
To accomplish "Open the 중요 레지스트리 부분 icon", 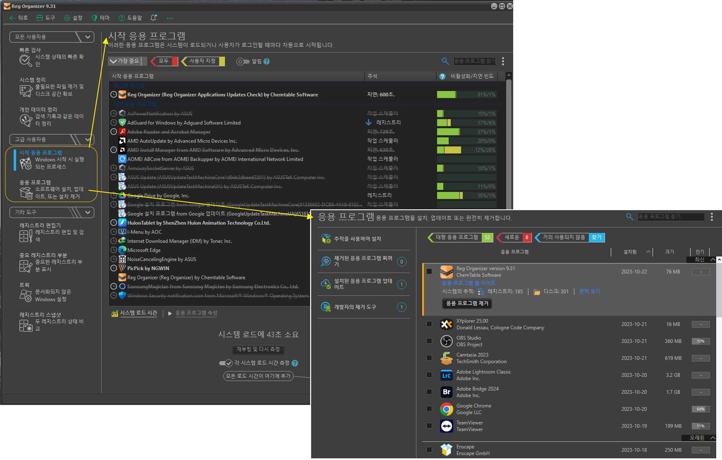I will 26,266.
